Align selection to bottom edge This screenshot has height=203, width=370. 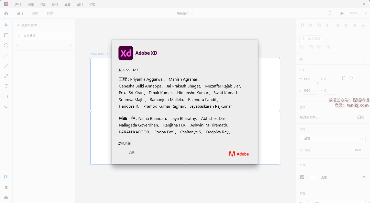pos(319,25)
